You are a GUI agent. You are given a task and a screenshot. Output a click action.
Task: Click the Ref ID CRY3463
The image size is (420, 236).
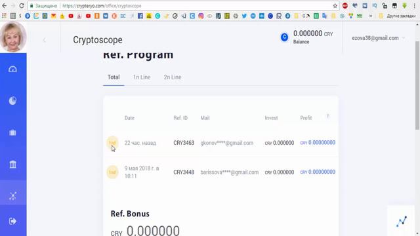(x=184, y=143)
